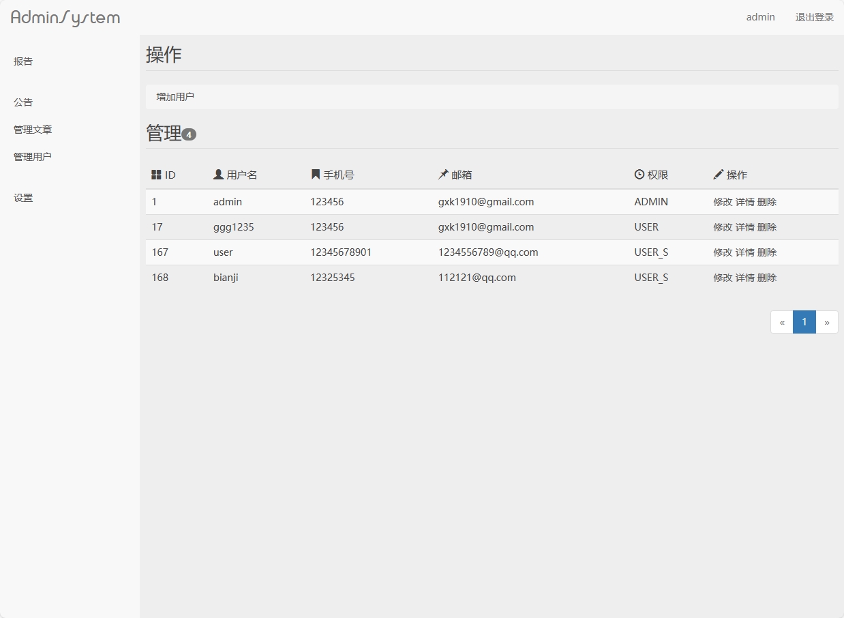This screenshot has height=618, width=844.
Task: Click the 增加用户 button
Action: click(174, 96)
